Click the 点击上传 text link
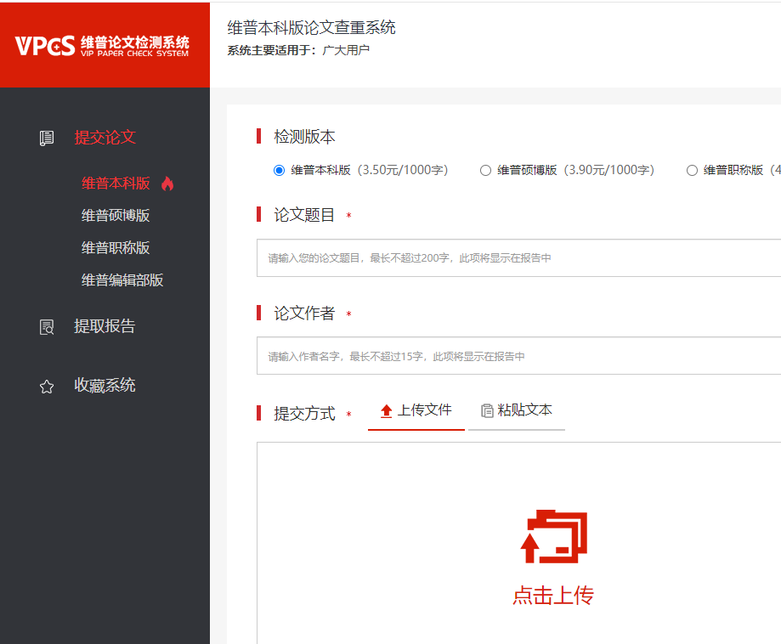This screenshot has height=644, width=781. [552, 596]
